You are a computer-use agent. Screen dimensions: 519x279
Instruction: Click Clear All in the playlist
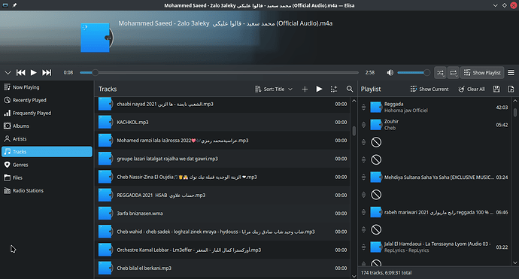472,89
